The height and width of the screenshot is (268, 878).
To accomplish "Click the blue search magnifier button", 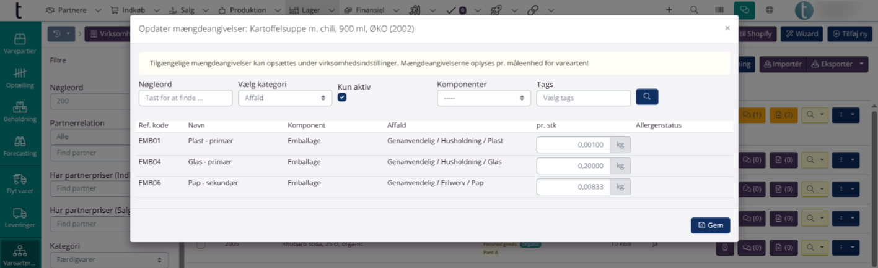I will tap(647, 97).
